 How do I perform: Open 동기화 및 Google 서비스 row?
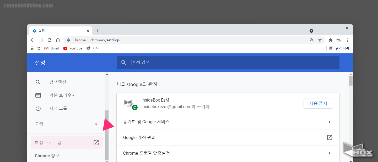[x=228, y=122]
